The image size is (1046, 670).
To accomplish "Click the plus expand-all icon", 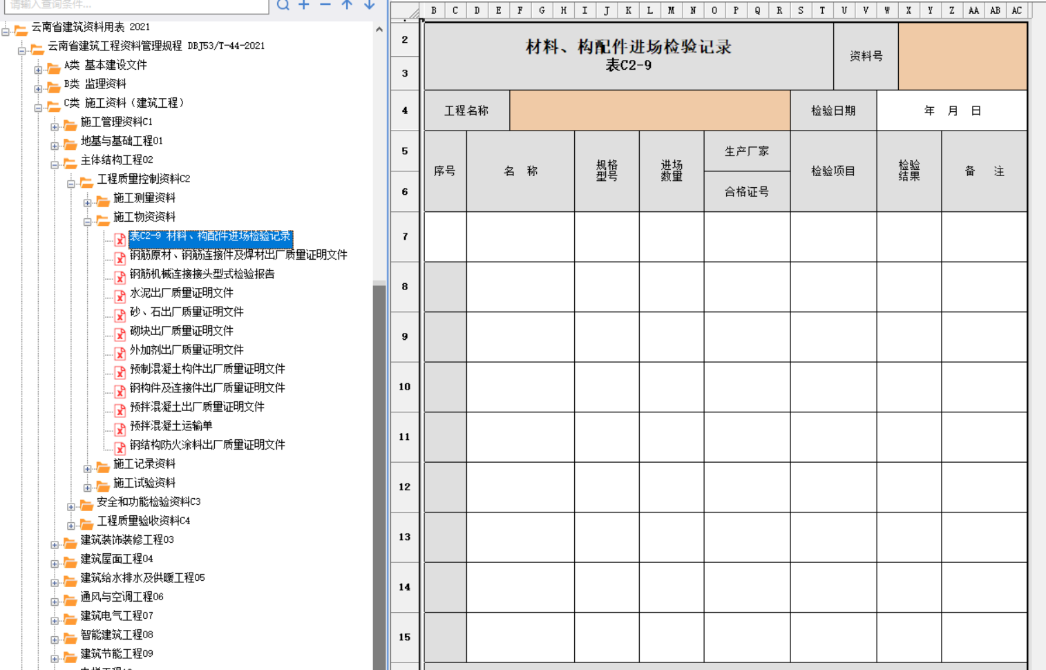I will coord(304,5).
